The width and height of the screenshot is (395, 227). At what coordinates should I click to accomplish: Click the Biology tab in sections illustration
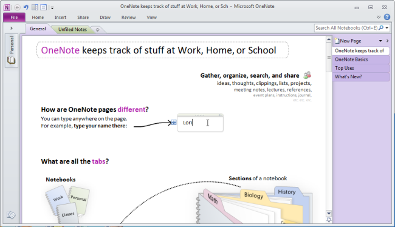pyautogui.click(x=253, y=195)
